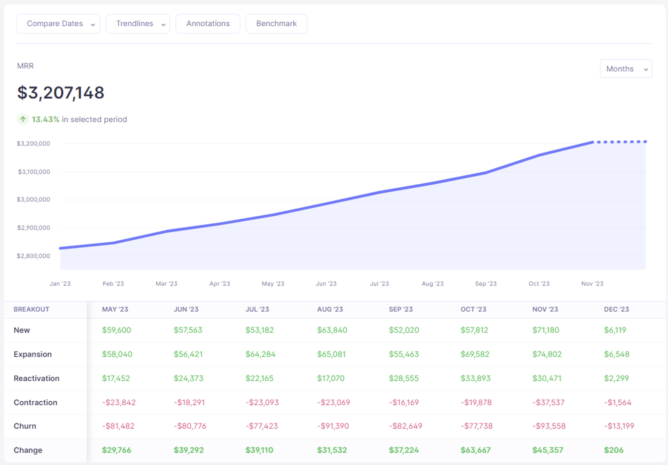Click the Benchmark button
The width and height of the screenshot is (668, 465).
coord(276,24)
